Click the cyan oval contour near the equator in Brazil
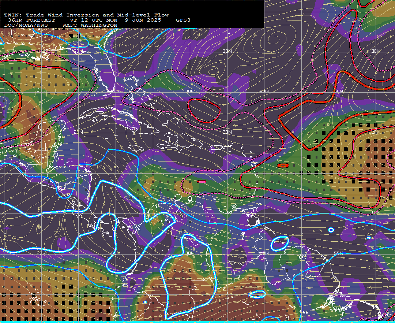 (257, 294)
